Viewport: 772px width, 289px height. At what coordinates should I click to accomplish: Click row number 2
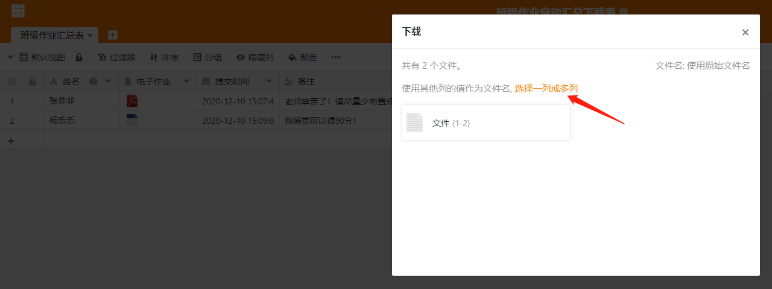tap(11, 120)
